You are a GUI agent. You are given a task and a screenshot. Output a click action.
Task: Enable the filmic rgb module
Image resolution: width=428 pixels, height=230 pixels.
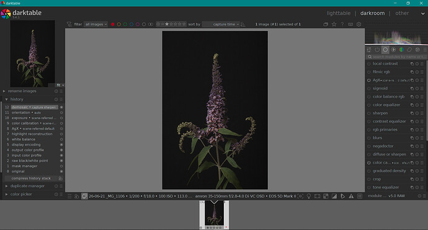(369, 72)
